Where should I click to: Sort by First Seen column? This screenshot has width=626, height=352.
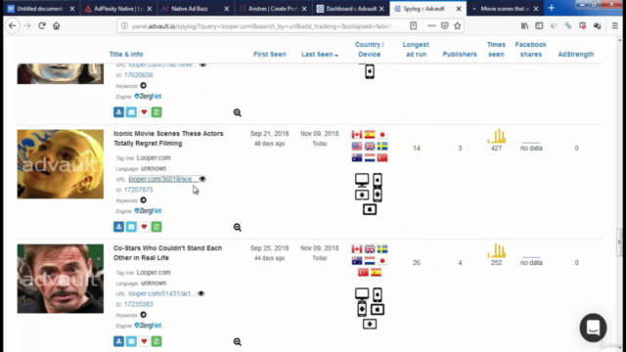click(x=270, y=55)
